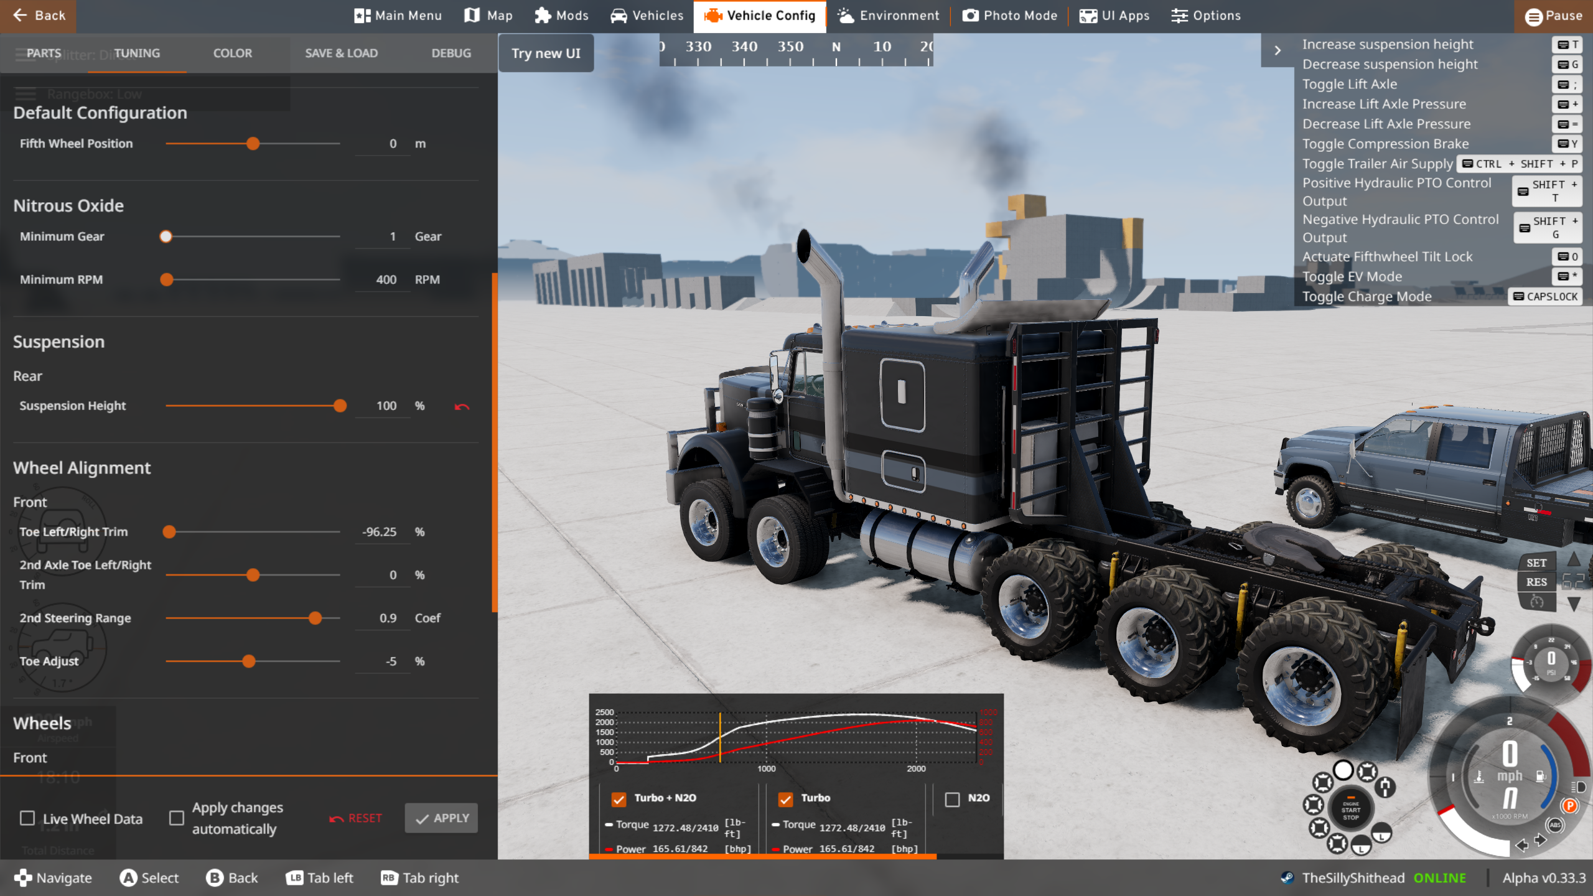Check the N2O curve checkbox

952,799
